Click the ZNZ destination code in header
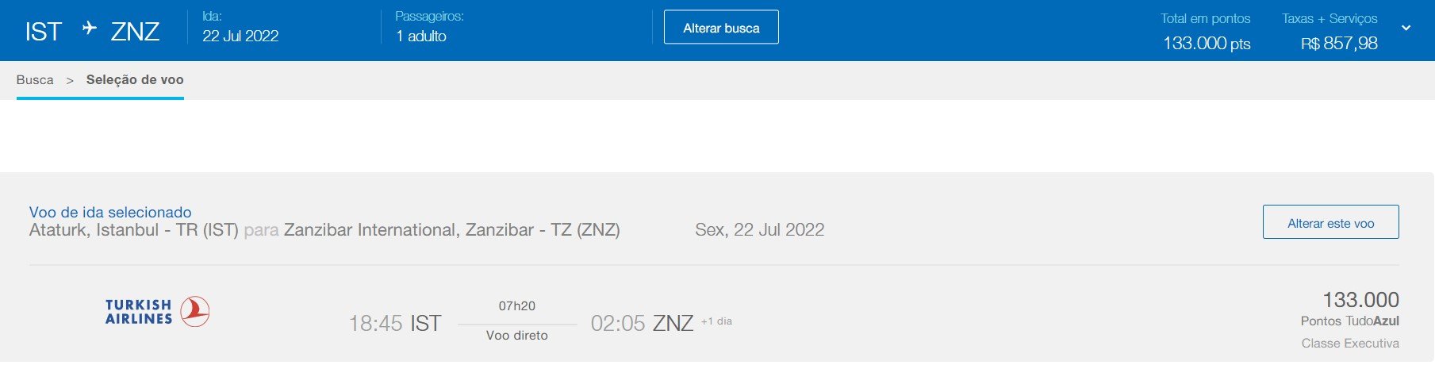 136,31
